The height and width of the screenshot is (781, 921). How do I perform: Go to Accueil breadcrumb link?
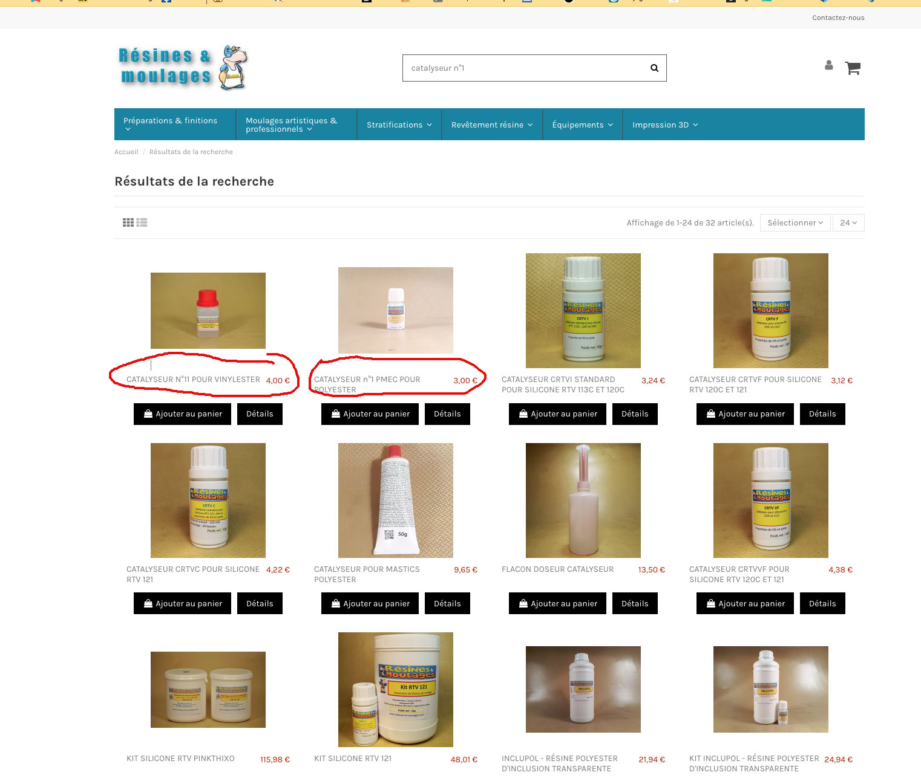click(x=126, y=152)
